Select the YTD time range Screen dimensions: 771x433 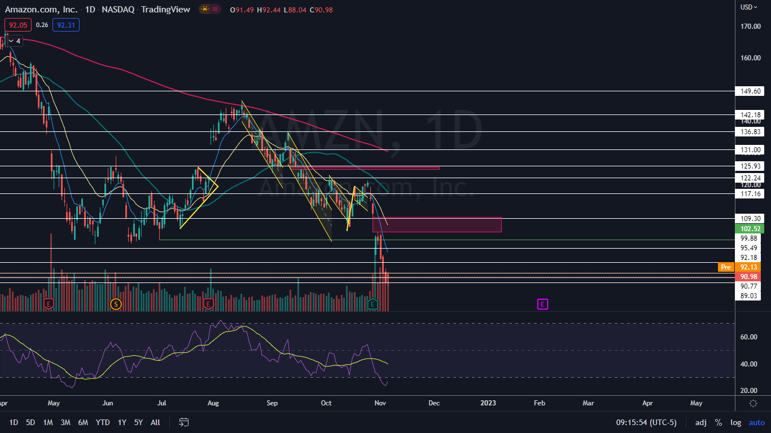tap(103, 422)
